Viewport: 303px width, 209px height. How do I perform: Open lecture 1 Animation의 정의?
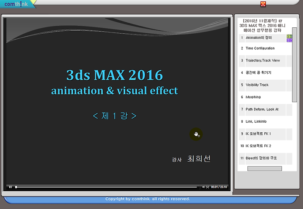coord(258,38)
